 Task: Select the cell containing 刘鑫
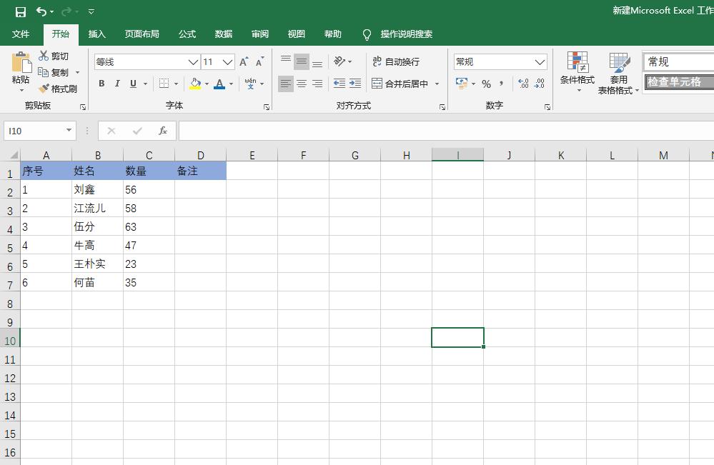click(98, 189)
